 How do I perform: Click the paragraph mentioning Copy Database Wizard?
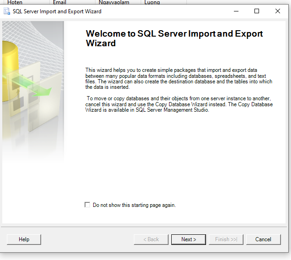click(179, 104)
